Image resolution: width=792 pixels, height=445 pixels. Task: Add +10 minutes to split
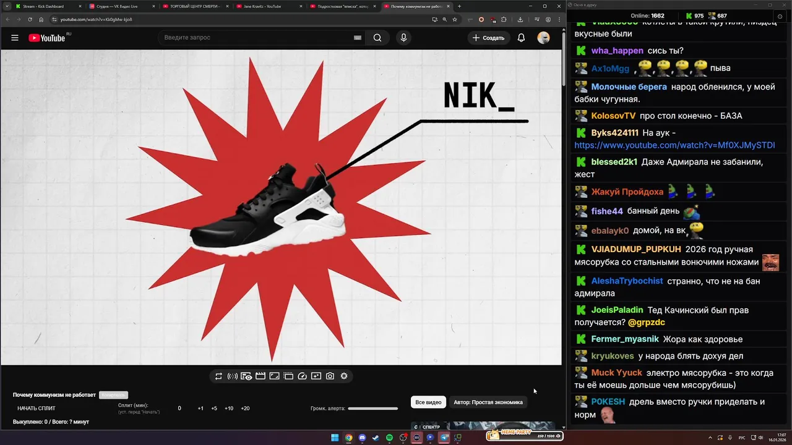229,409
